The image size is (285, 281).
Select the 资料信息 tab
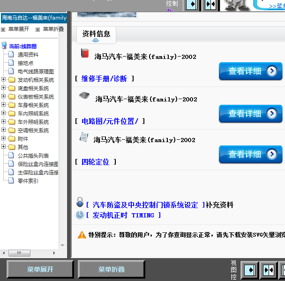click(x=96, y=35)
